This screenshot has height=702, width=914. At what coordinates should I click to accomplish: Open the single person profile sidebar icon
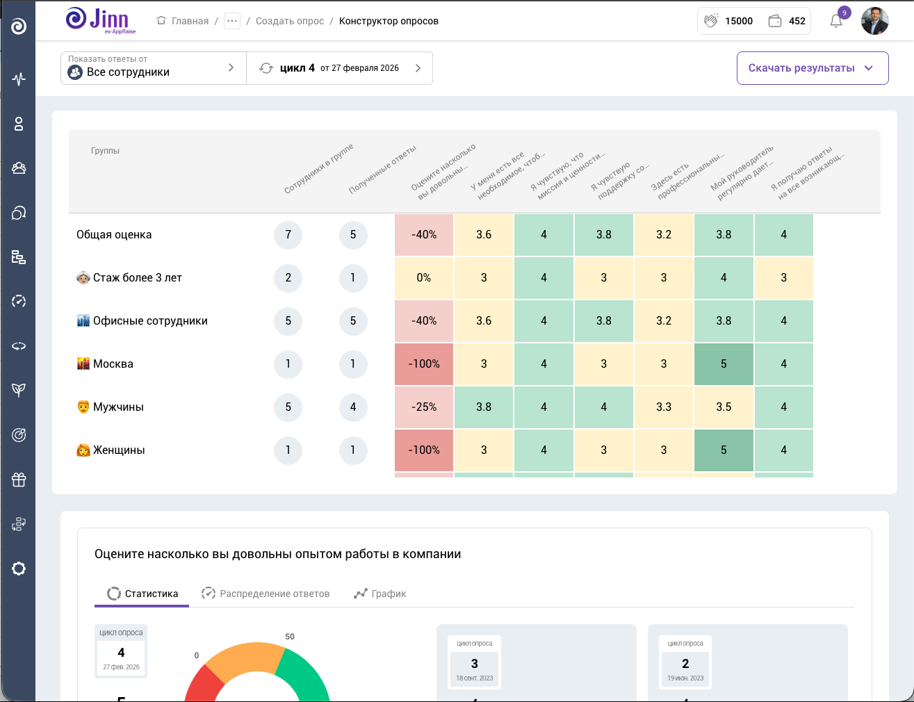pyautogui.click(x=19, y=124)
